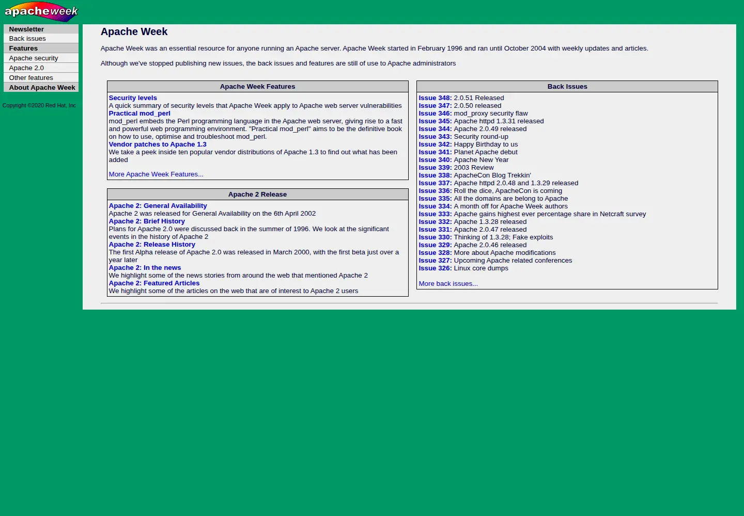This screenshot has height=516, width=744.
Task: Select Features in the sidebar
Action: click(x=23, y=49)
